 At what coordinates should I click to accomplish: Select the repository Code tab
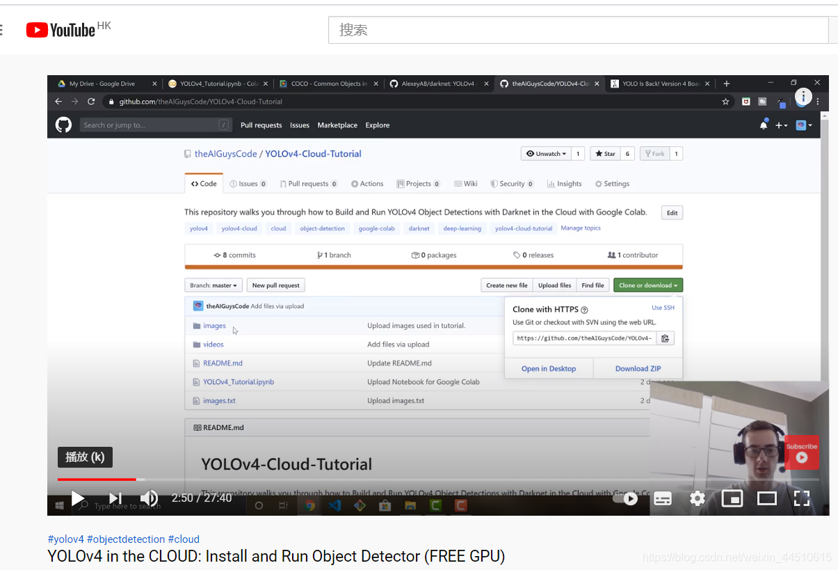[x=204, y=184]
